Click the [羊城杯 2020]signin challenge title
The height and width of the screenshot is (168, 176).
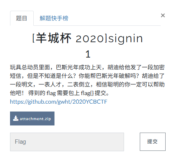tap(87, 38)
